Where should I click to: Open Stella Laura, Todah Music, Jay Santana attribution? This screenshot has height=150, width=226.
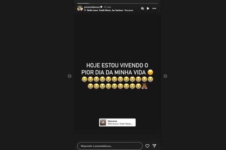point(105,10)
